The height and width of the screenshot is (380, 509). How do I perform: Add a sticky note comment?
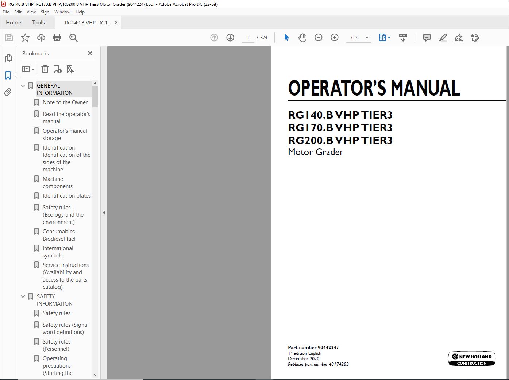(427, 38)
